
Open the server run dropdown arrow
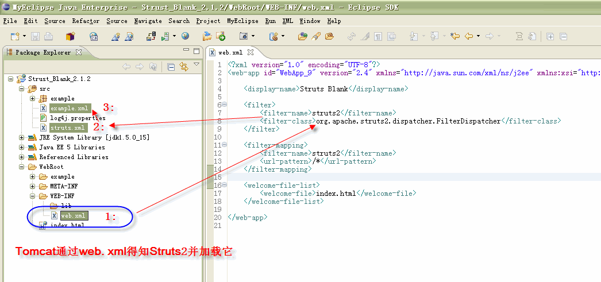175,36
